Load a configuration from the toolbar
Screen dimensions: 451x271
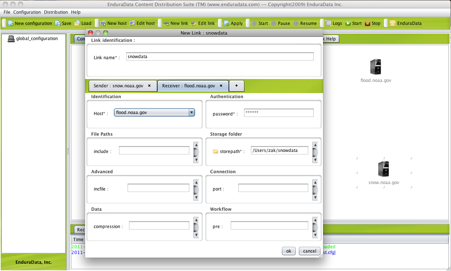point(83,23)
